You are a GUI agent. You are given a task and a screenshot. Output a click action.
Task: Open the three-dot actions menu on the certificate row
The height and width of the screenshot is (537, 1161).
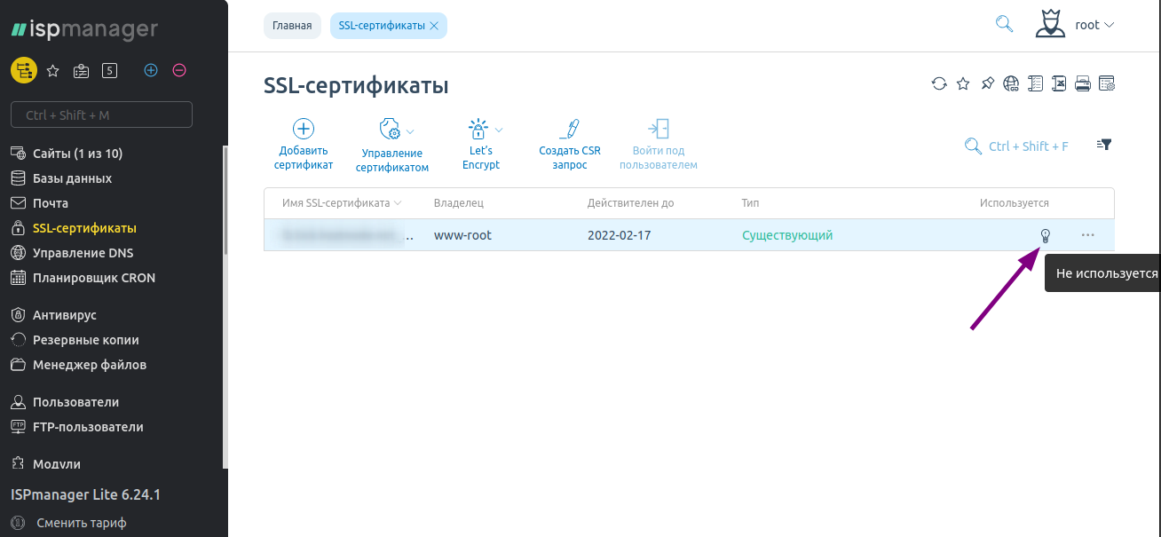point(1086,234)
